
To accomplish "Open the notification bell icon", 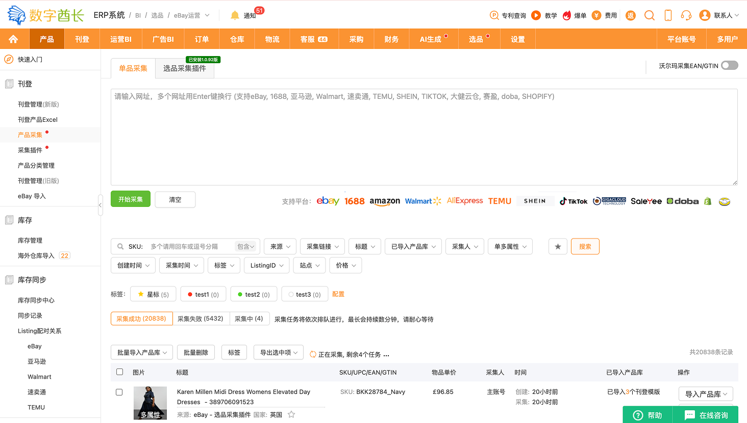I will pyautogui.click(x=235, y=15).
